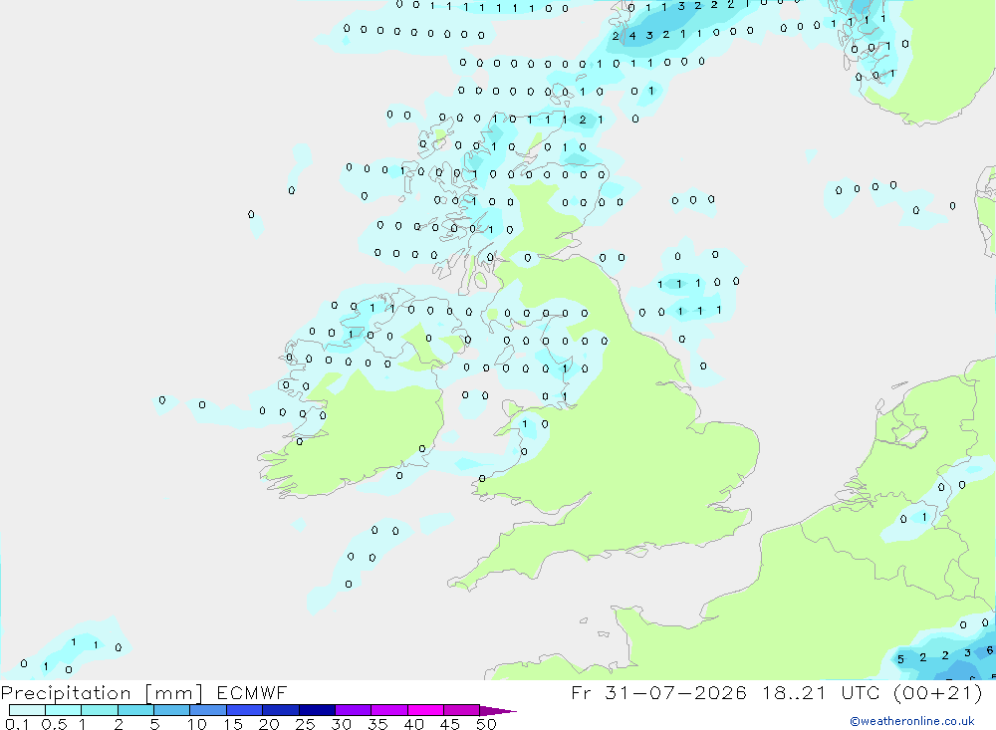
Task: Pick the 20–25 mm dark blue swatch
Action: pyautogui.click(x=281, y=710)
